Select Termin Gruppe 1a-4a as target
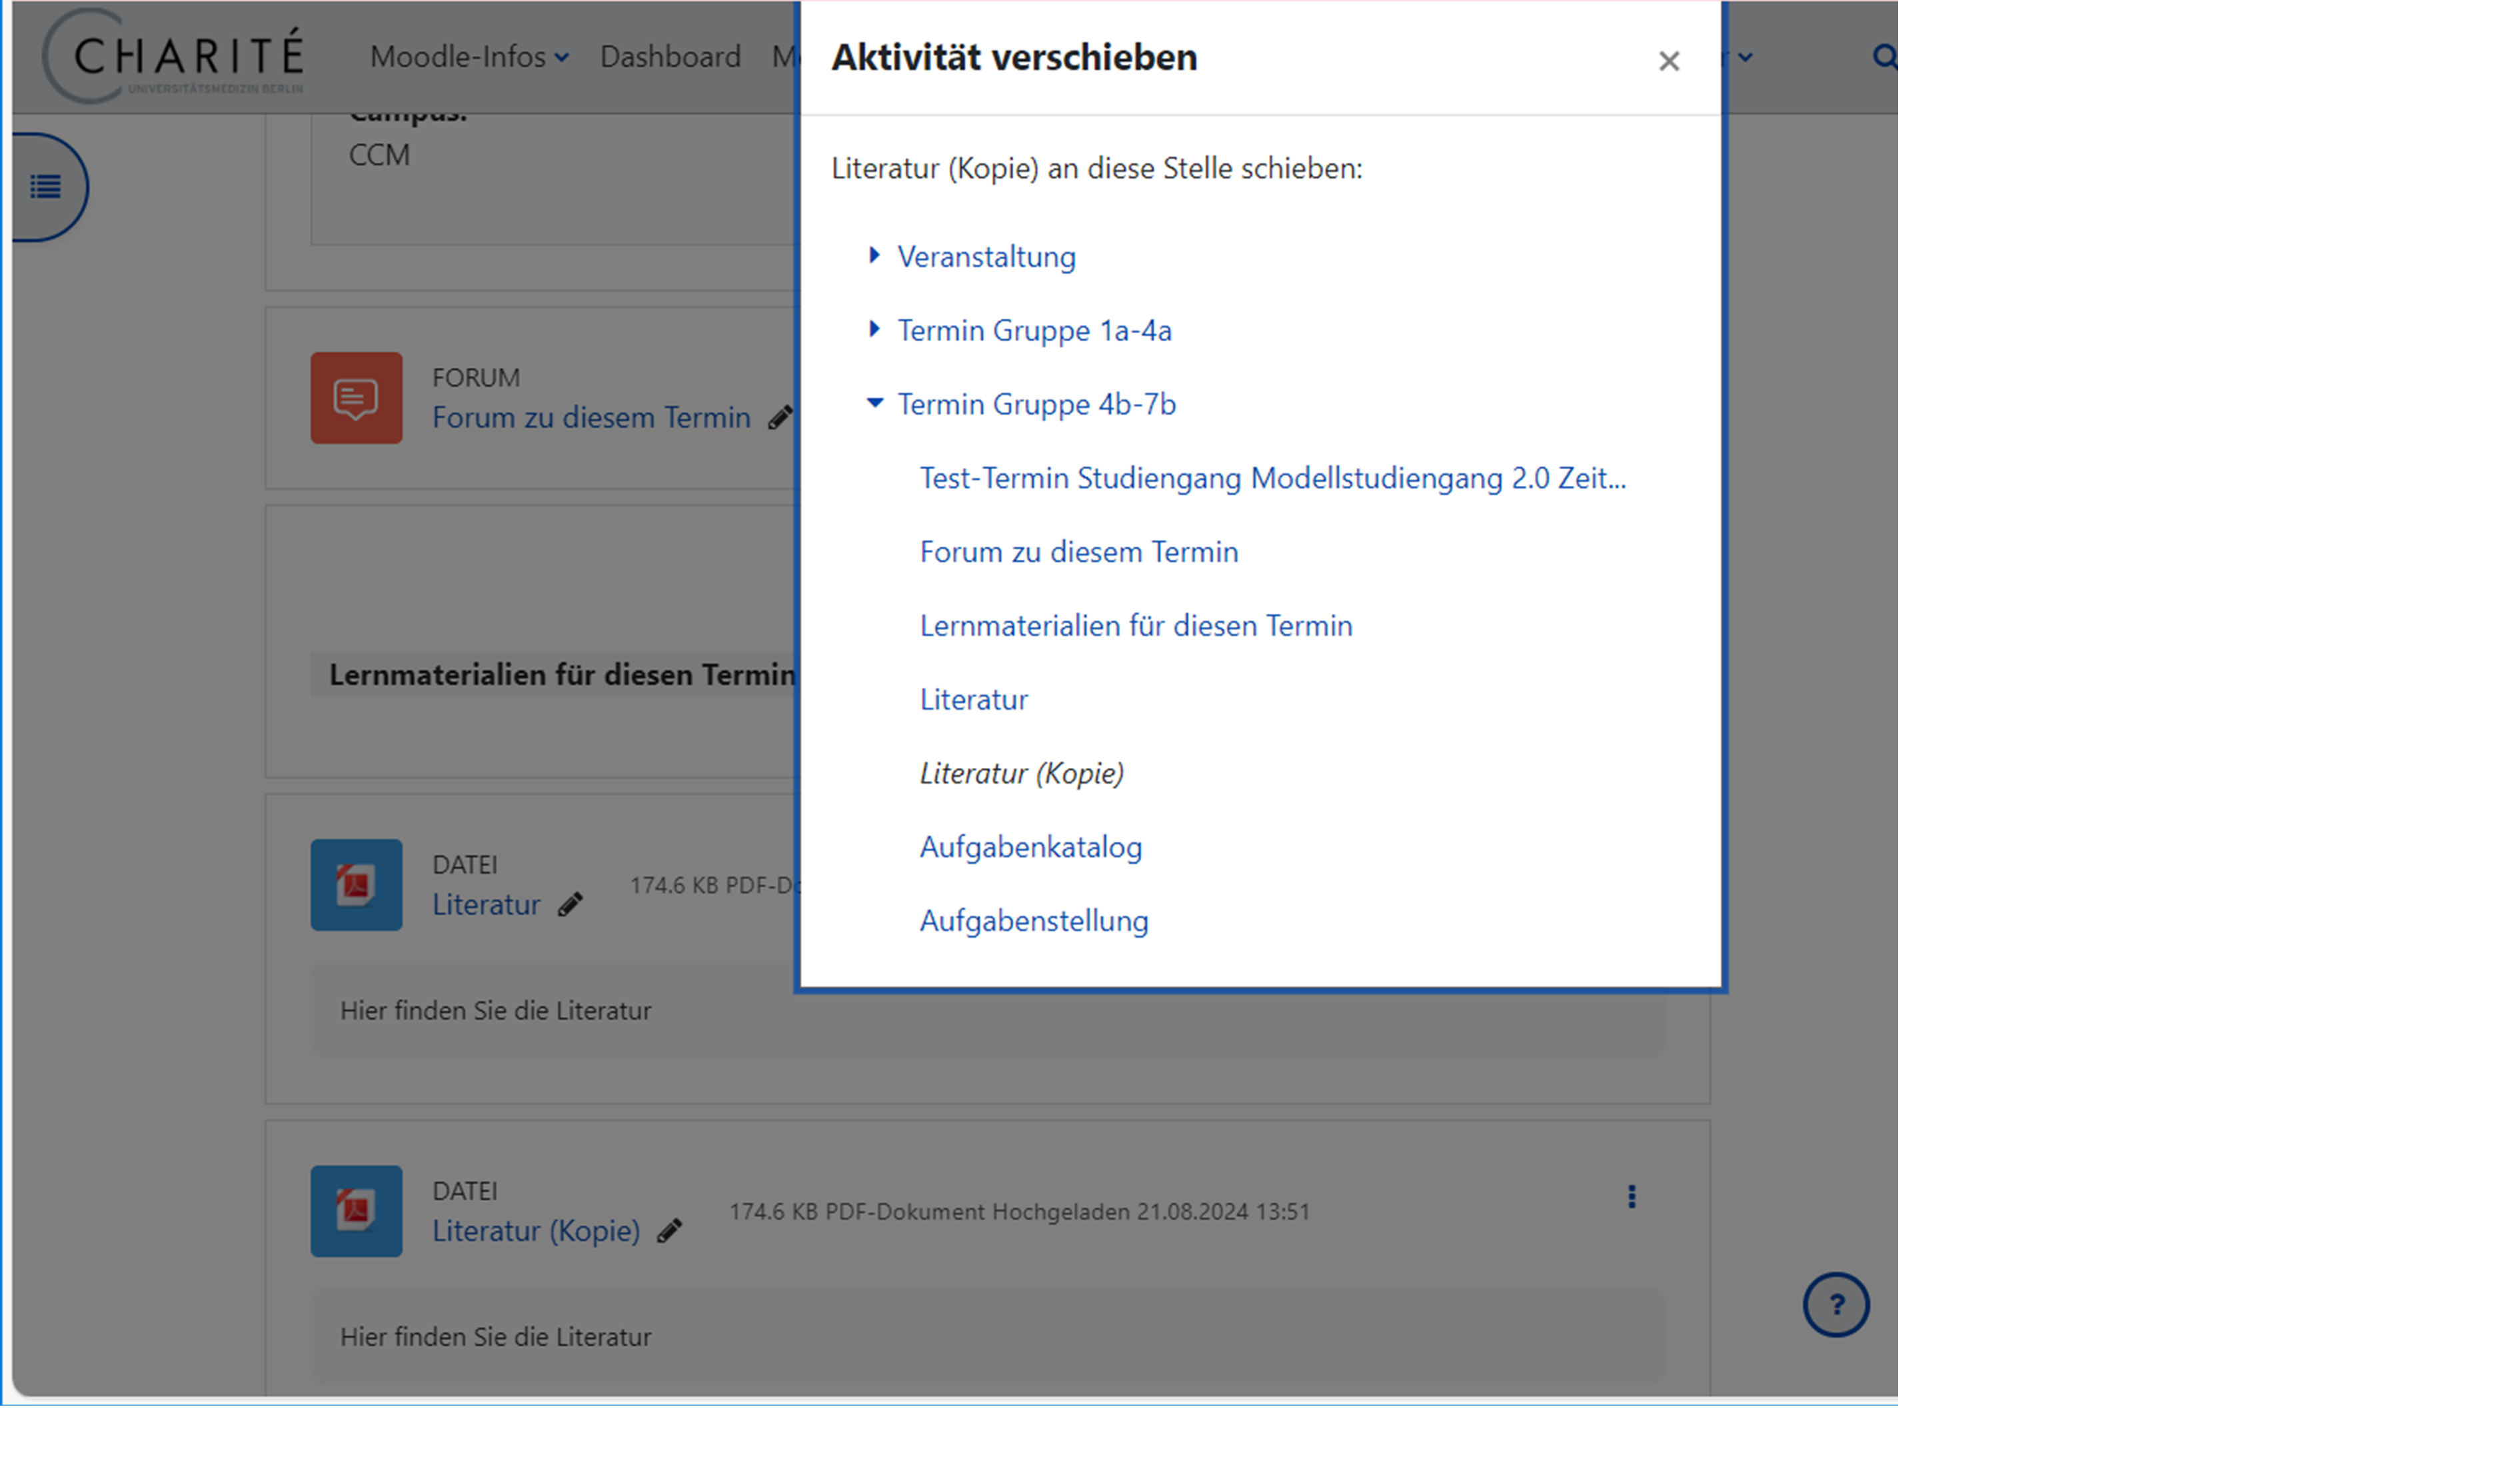 click(x=1034, y=330)
